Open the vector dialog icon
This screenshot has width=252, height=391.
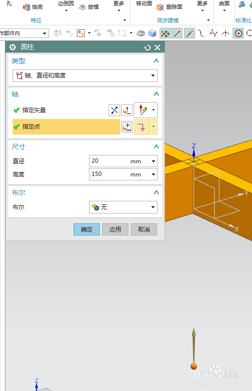[127, 110]
